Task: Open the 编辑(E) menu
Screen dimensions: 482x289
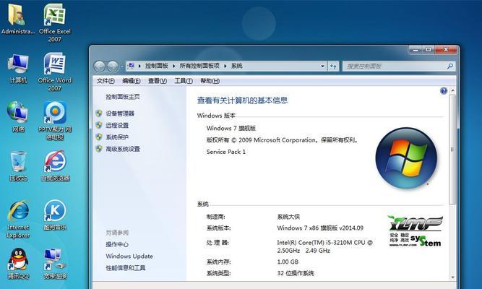Action: click(132, 81)
